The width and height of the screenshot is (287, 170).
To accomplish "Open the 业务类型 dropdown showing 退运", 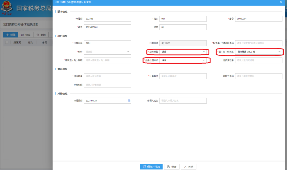I will click(x=183, y=52).
